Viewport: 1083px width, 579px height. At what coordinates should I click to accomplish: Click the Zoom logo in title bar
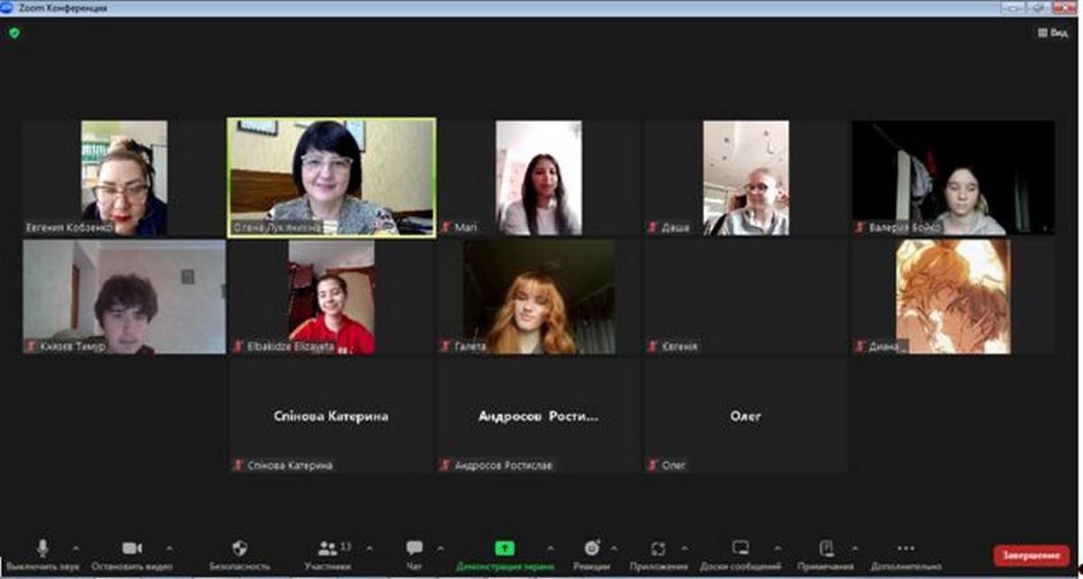point(6,7)
